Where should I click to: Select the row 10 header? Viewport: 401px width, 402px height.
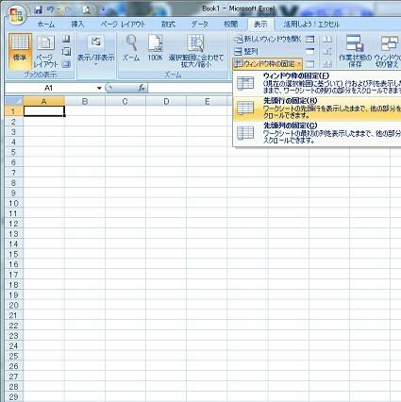click(x=13, y=203)
